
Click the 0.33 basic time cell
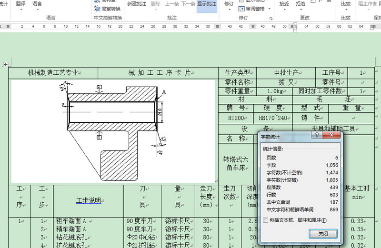click(x=357, y=221)
